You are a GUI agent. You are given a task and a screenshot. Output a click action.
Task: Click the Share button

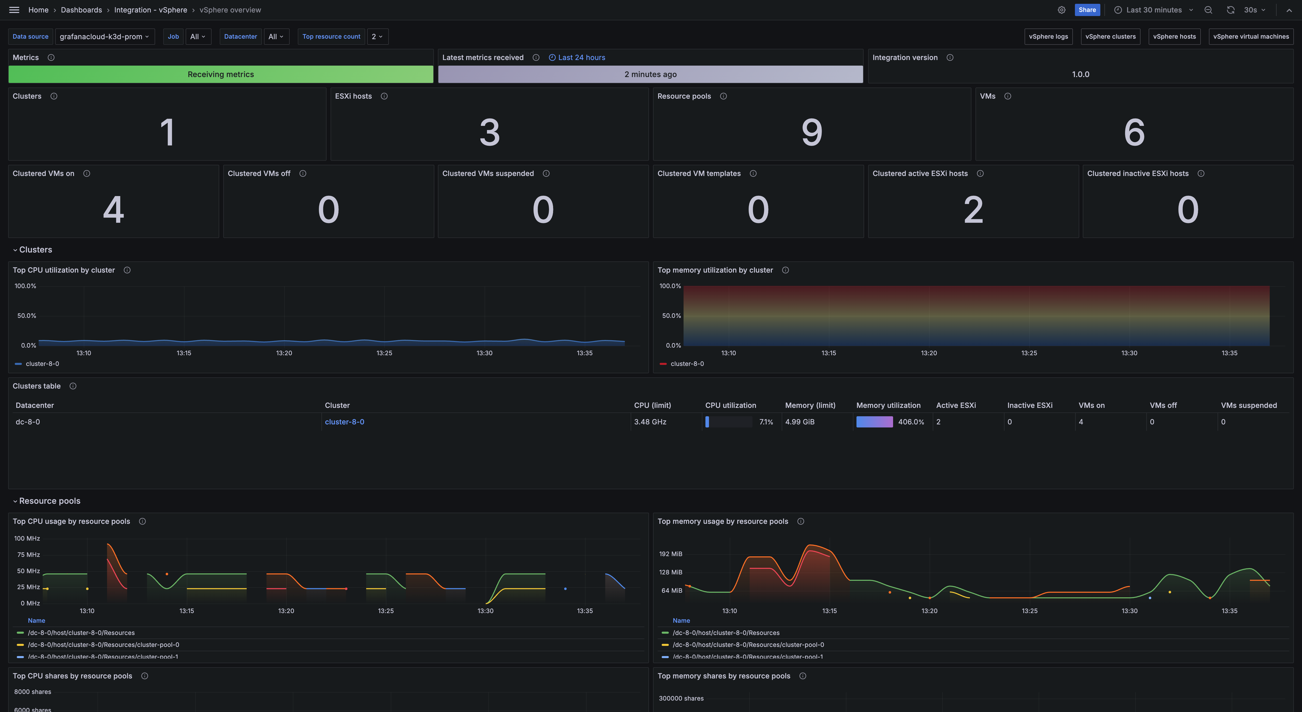pos(1087,10)
